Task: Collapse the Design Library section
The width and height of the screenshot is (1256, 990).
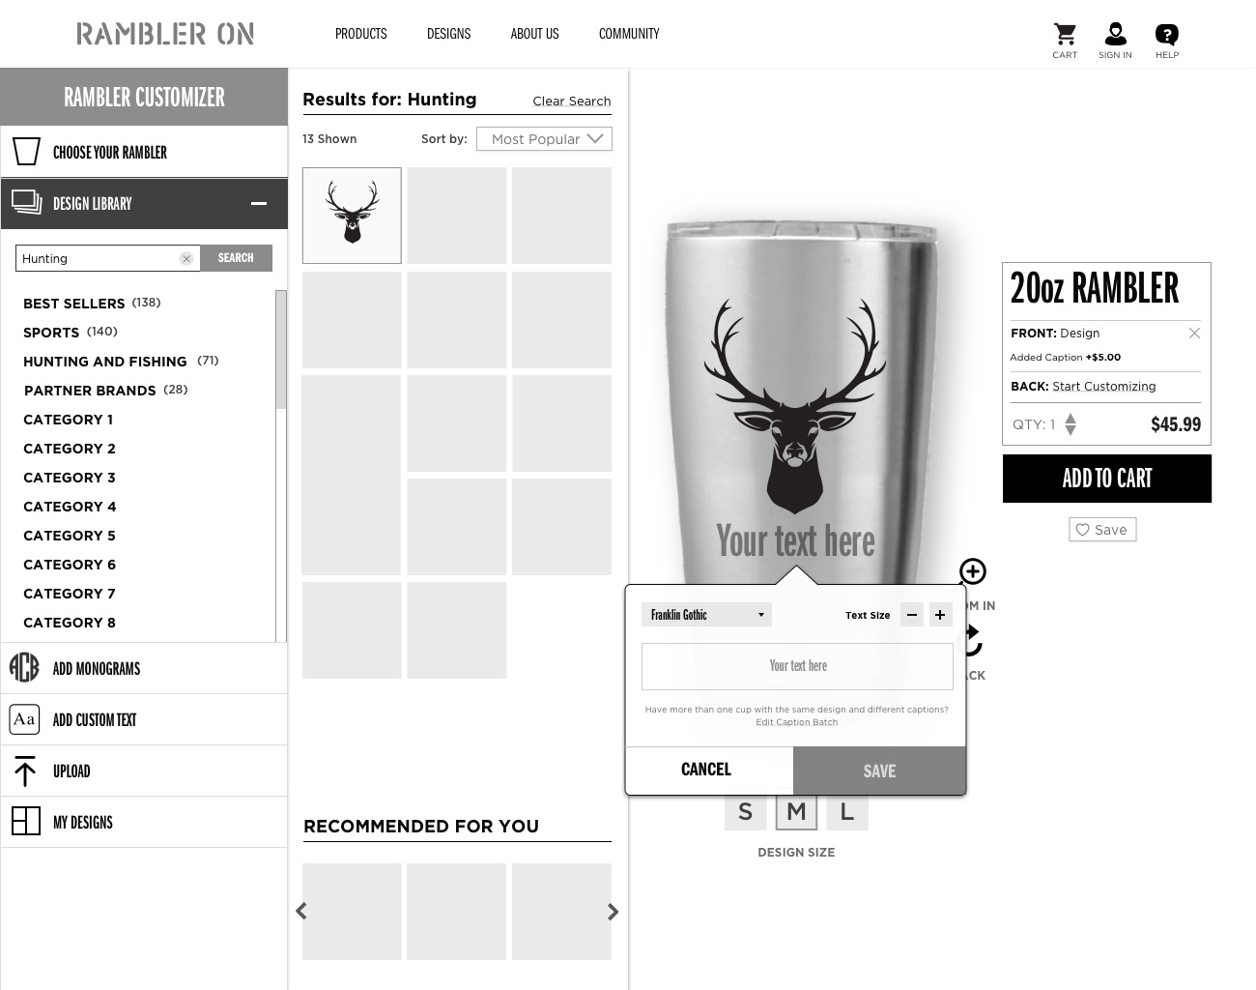Action: point(259,203)
